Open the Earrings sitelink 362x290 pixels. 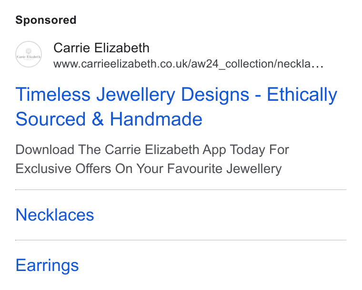pyautogui.click(x=47, y=265)
